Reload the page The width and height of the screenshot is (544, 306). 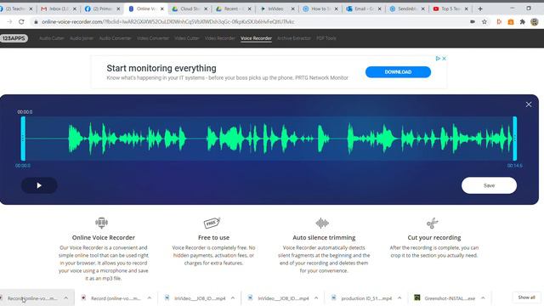21,21
